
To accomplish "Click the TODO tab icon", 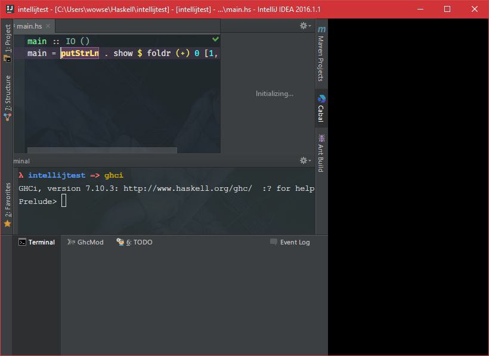I will 120,242.
